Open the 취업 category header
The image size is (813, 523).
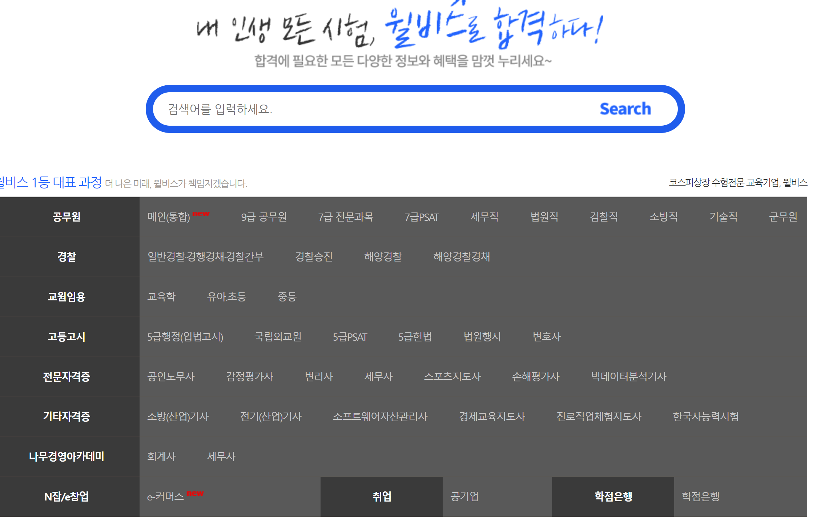pyautogui.click(x=382, y=496)
